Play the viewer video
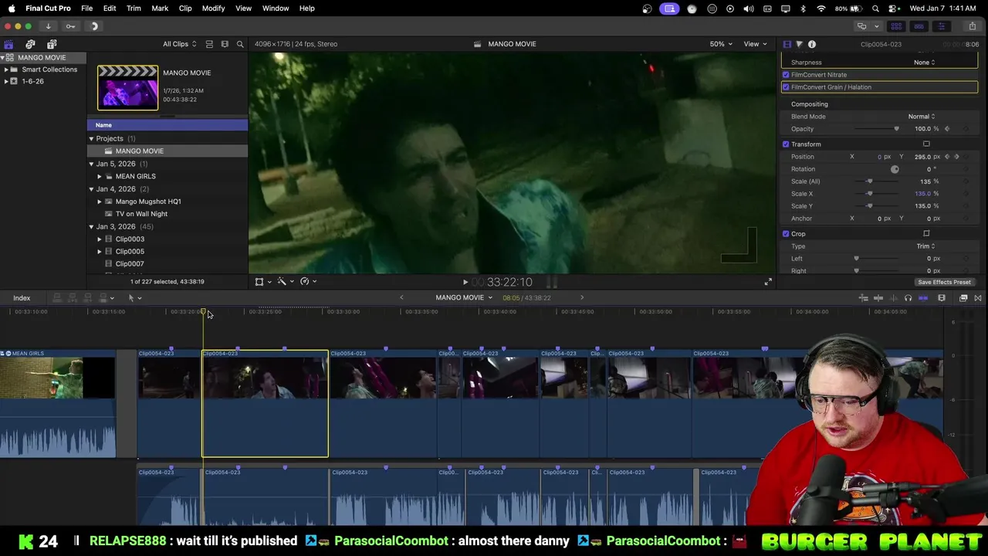 (x=465, y=283)
